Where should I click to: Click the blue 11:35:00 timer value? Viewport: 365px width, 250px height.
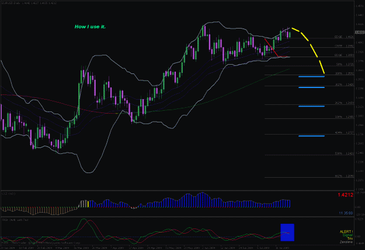point(346,213)
